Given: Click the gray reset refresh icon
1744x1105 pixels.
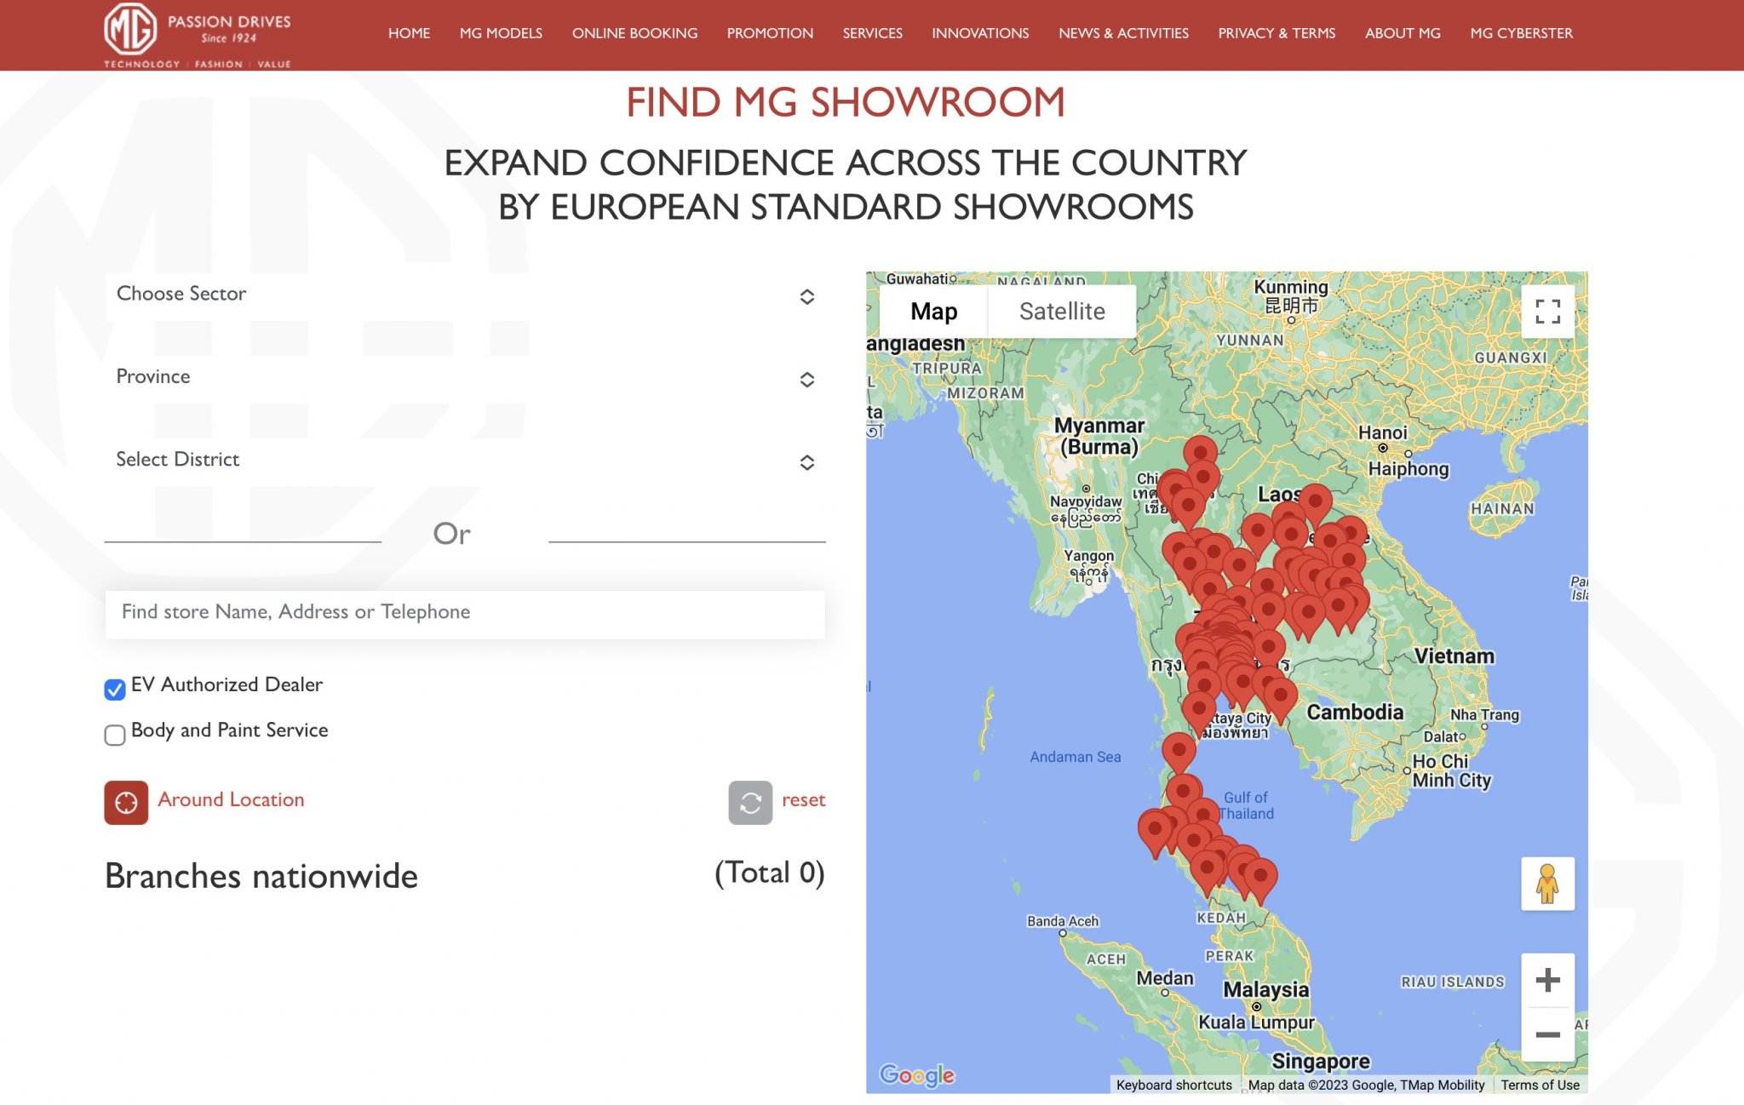Looking at the screenshot, I should 750,802.
